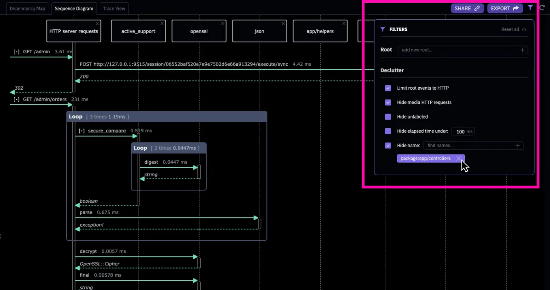This screenshot has height=290, width=550.
Task: Select the openssl actor box
Action: click(x=199, y=31)
